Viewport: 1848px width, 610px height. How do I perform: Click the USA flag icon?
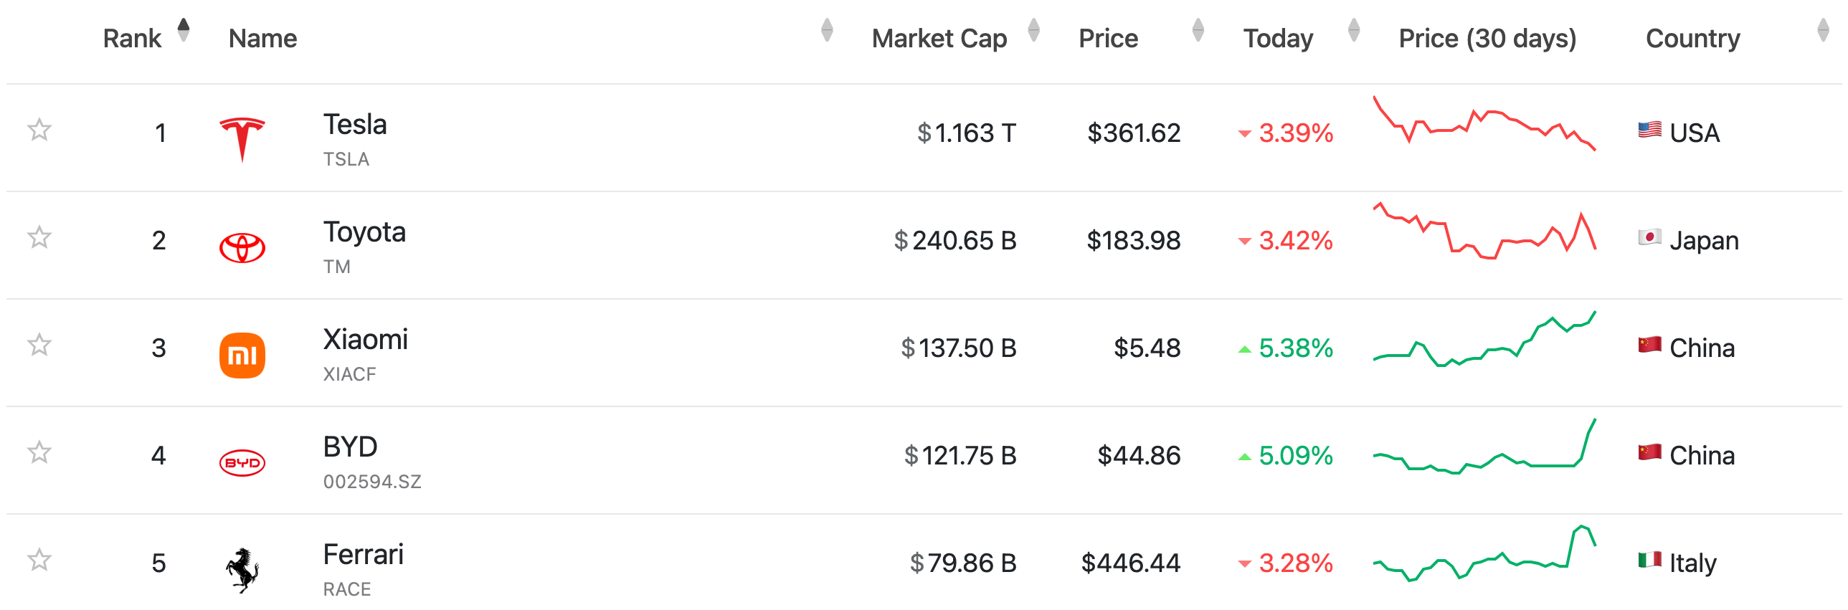pos(1649,130)
